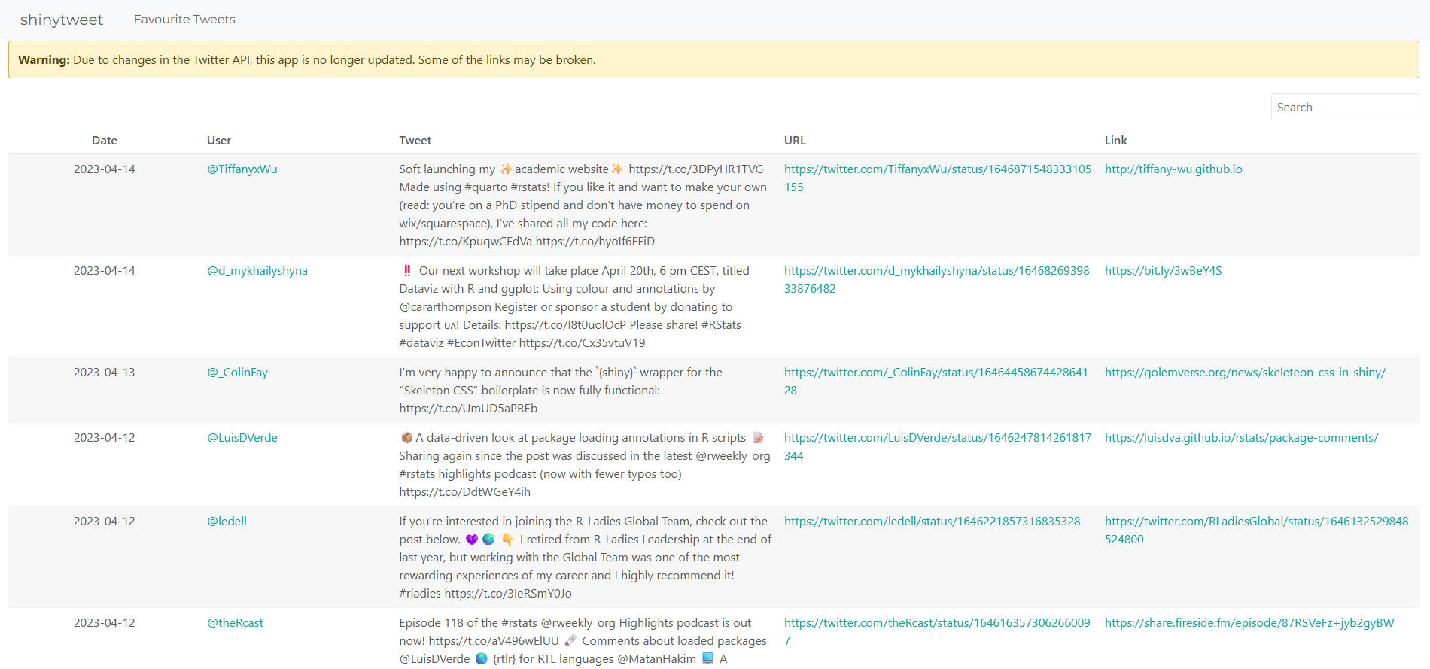Focus the Search input box

pos(1344,108)
